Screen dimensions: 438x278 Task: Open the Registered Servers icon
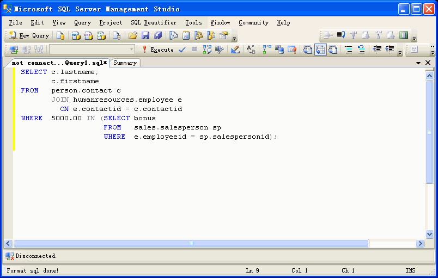point(173,35)
